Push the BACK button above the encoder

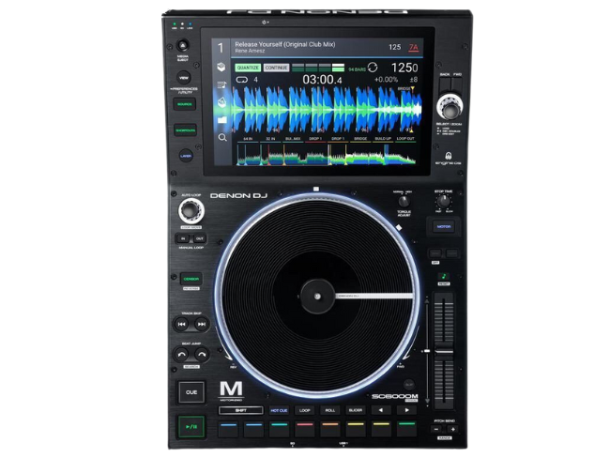click(x=445, y=84)
